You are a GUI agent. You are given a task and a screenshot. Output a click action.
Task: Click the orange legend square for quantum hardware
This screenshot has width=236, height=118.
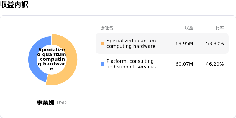(102, 43)
